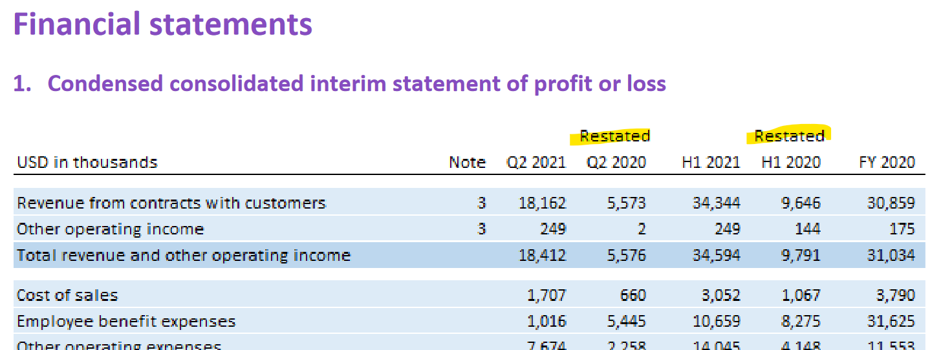Click the 'Q2 2020' column header
The image size is (952, 350).
[x=616, y=162]
